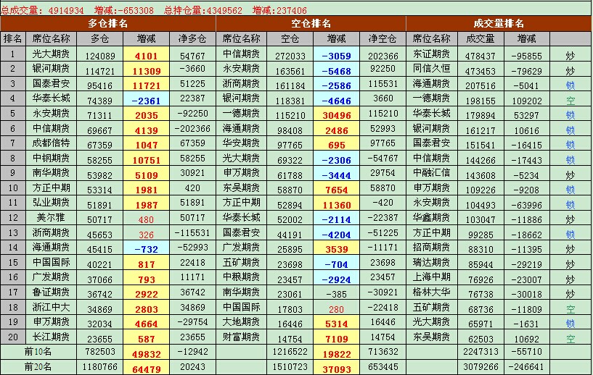Click the change value 11360 for 方正中期
The height and width of the screenshot is (375, 593).
coord(337,205)
